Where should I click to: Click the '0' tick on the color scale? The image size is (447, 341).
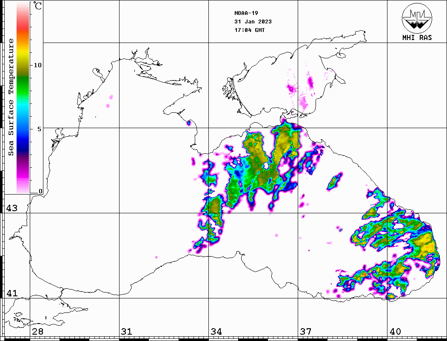tap(40, 191)
